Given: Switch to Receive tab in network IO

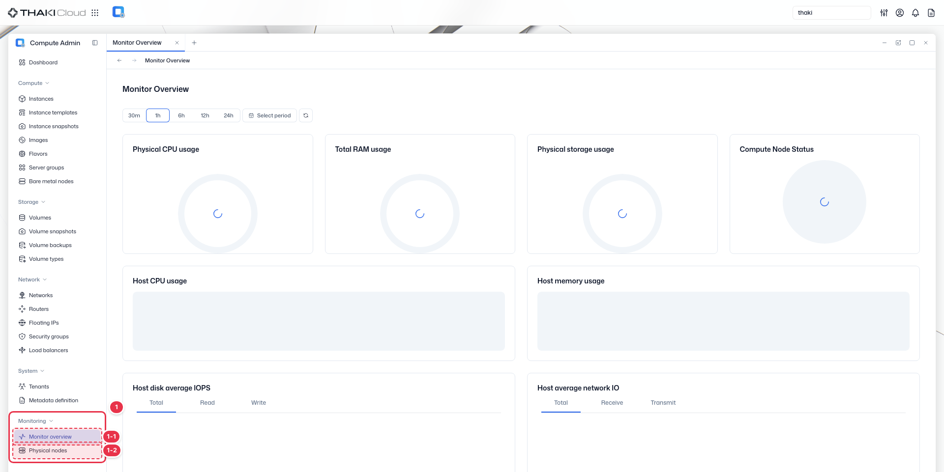Looking at the screenshot, I should 612,403.
